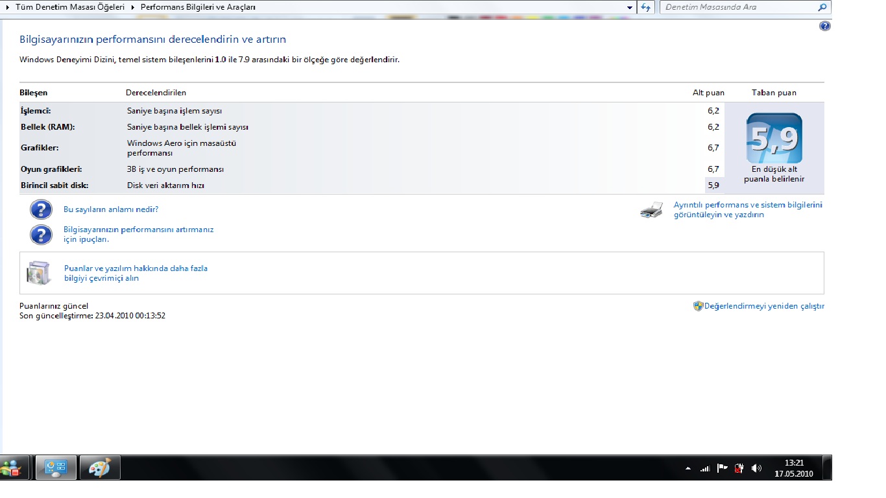Click the 'Bellek (RAM):' row label
This screenshot has height=498, width=886.
pyautogui.click(x=48, y=127)
